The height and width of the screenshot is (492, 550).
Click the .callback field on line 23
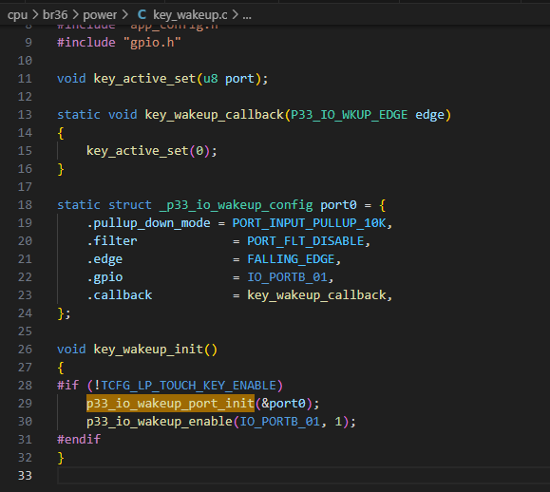(120, 295)
